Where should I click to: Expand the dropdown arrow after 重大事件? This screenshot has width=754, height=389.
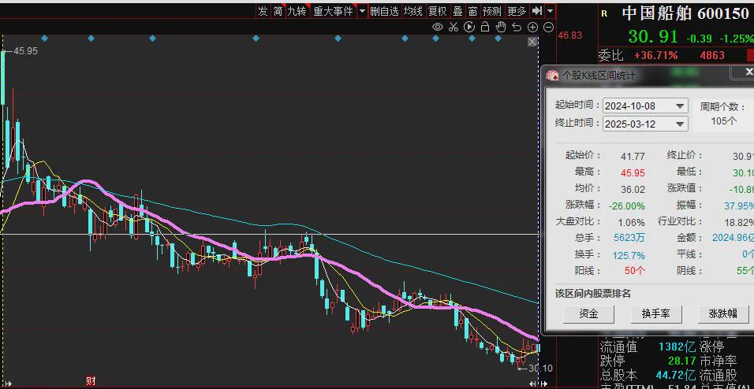click(x=362, y=11)
